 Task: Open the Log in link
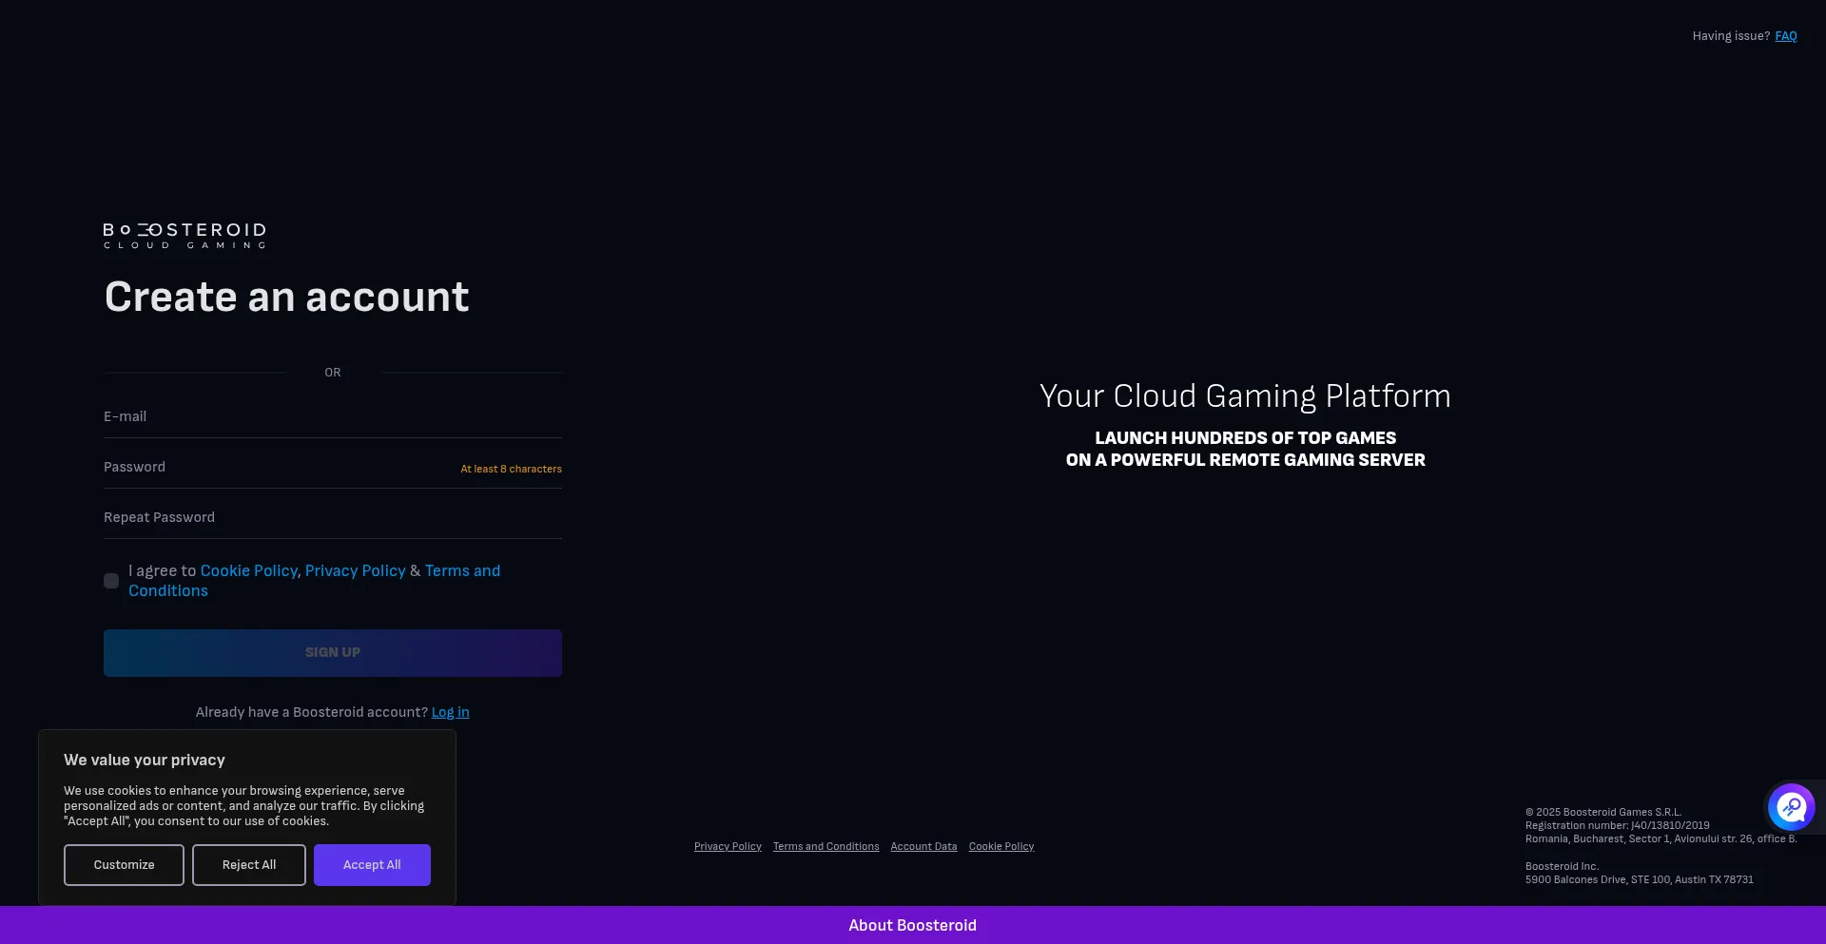[451, 712]
